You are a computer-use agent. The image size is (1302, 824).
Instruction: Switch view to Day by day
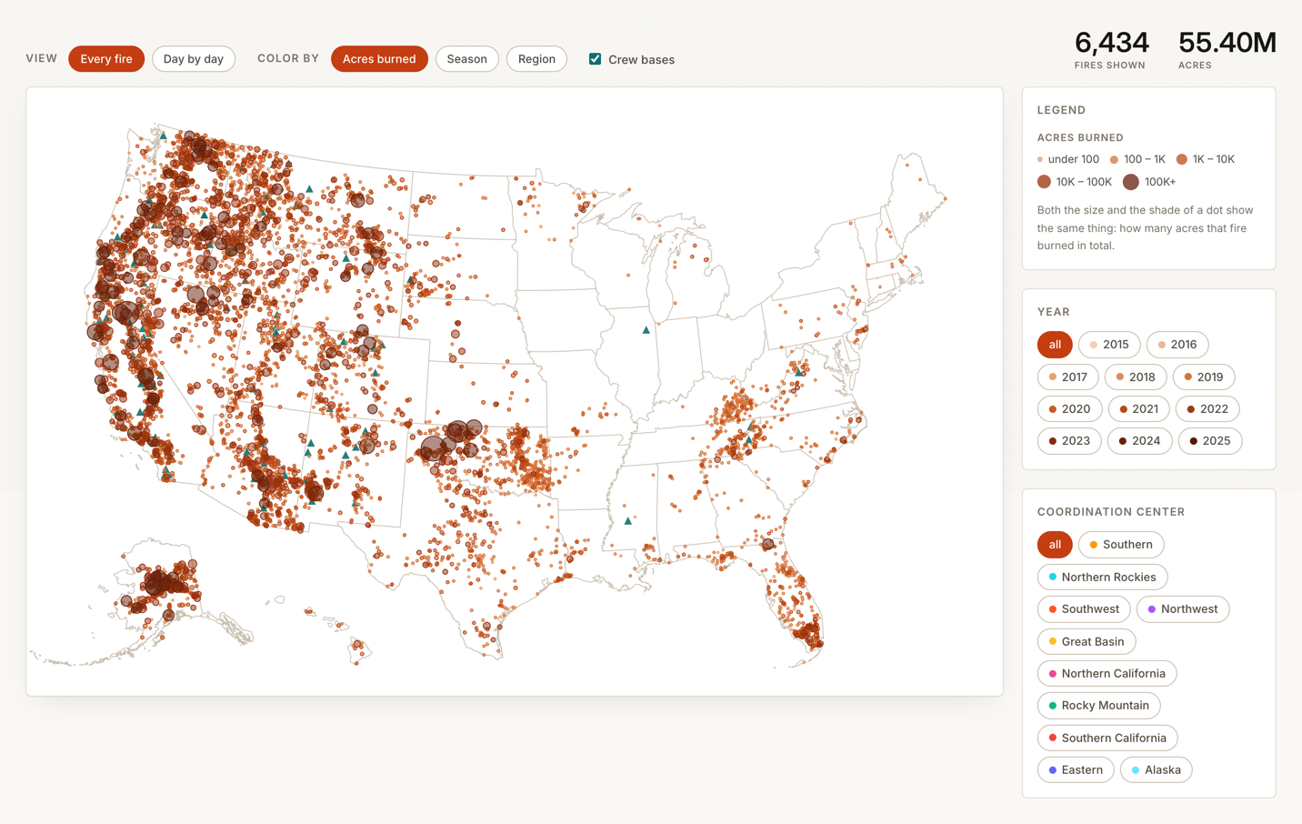194,59
